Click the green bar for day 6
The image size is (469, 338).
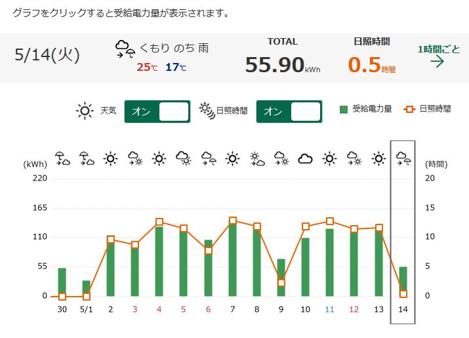tap(209, 268)
